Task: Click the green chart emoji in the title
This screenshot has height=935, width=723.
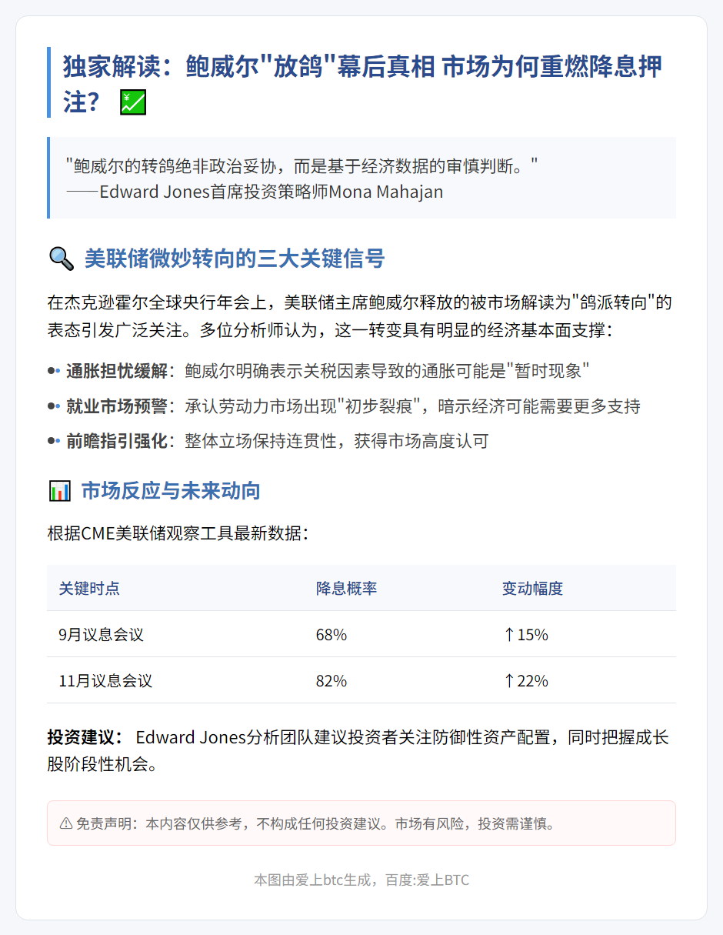Action: point(133,102)
